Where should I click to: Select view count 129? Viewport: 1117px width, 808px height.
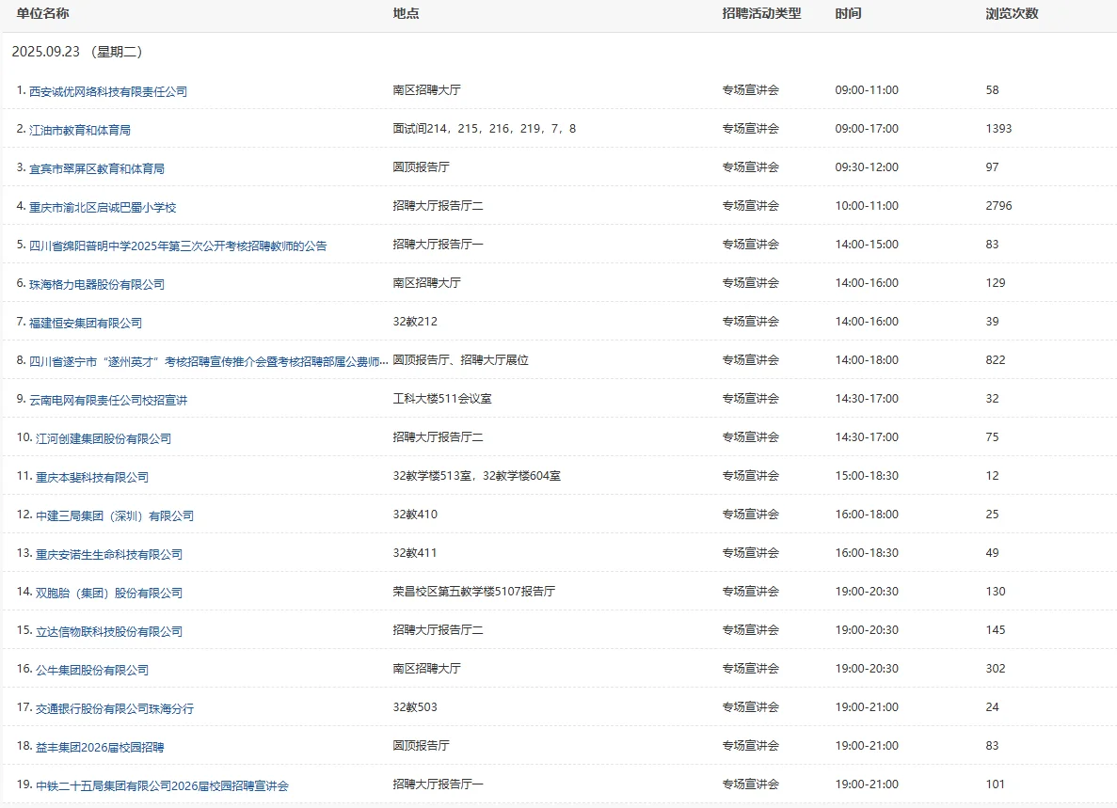tap(996, 282)
